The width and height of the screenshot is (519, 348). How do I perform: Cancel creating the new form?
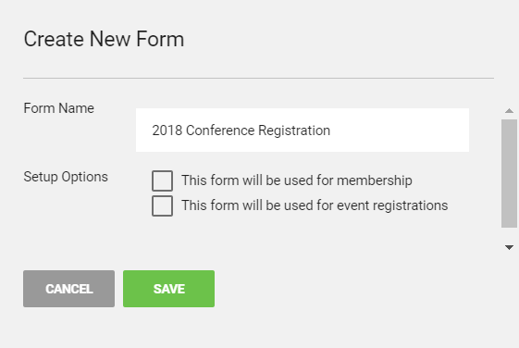point(68,289)
